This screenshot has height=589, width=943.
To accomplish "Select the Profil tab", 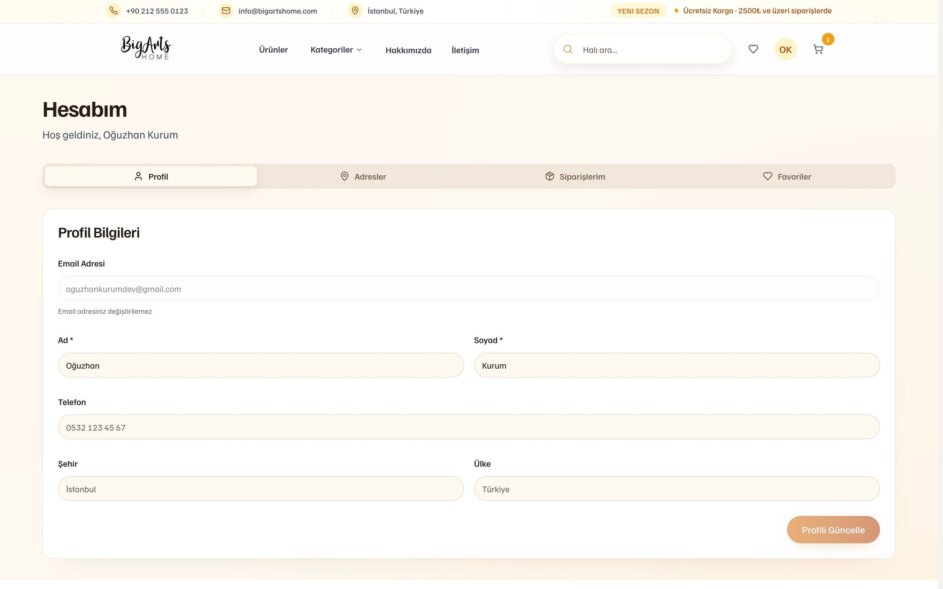I will [x=151, y=177].
